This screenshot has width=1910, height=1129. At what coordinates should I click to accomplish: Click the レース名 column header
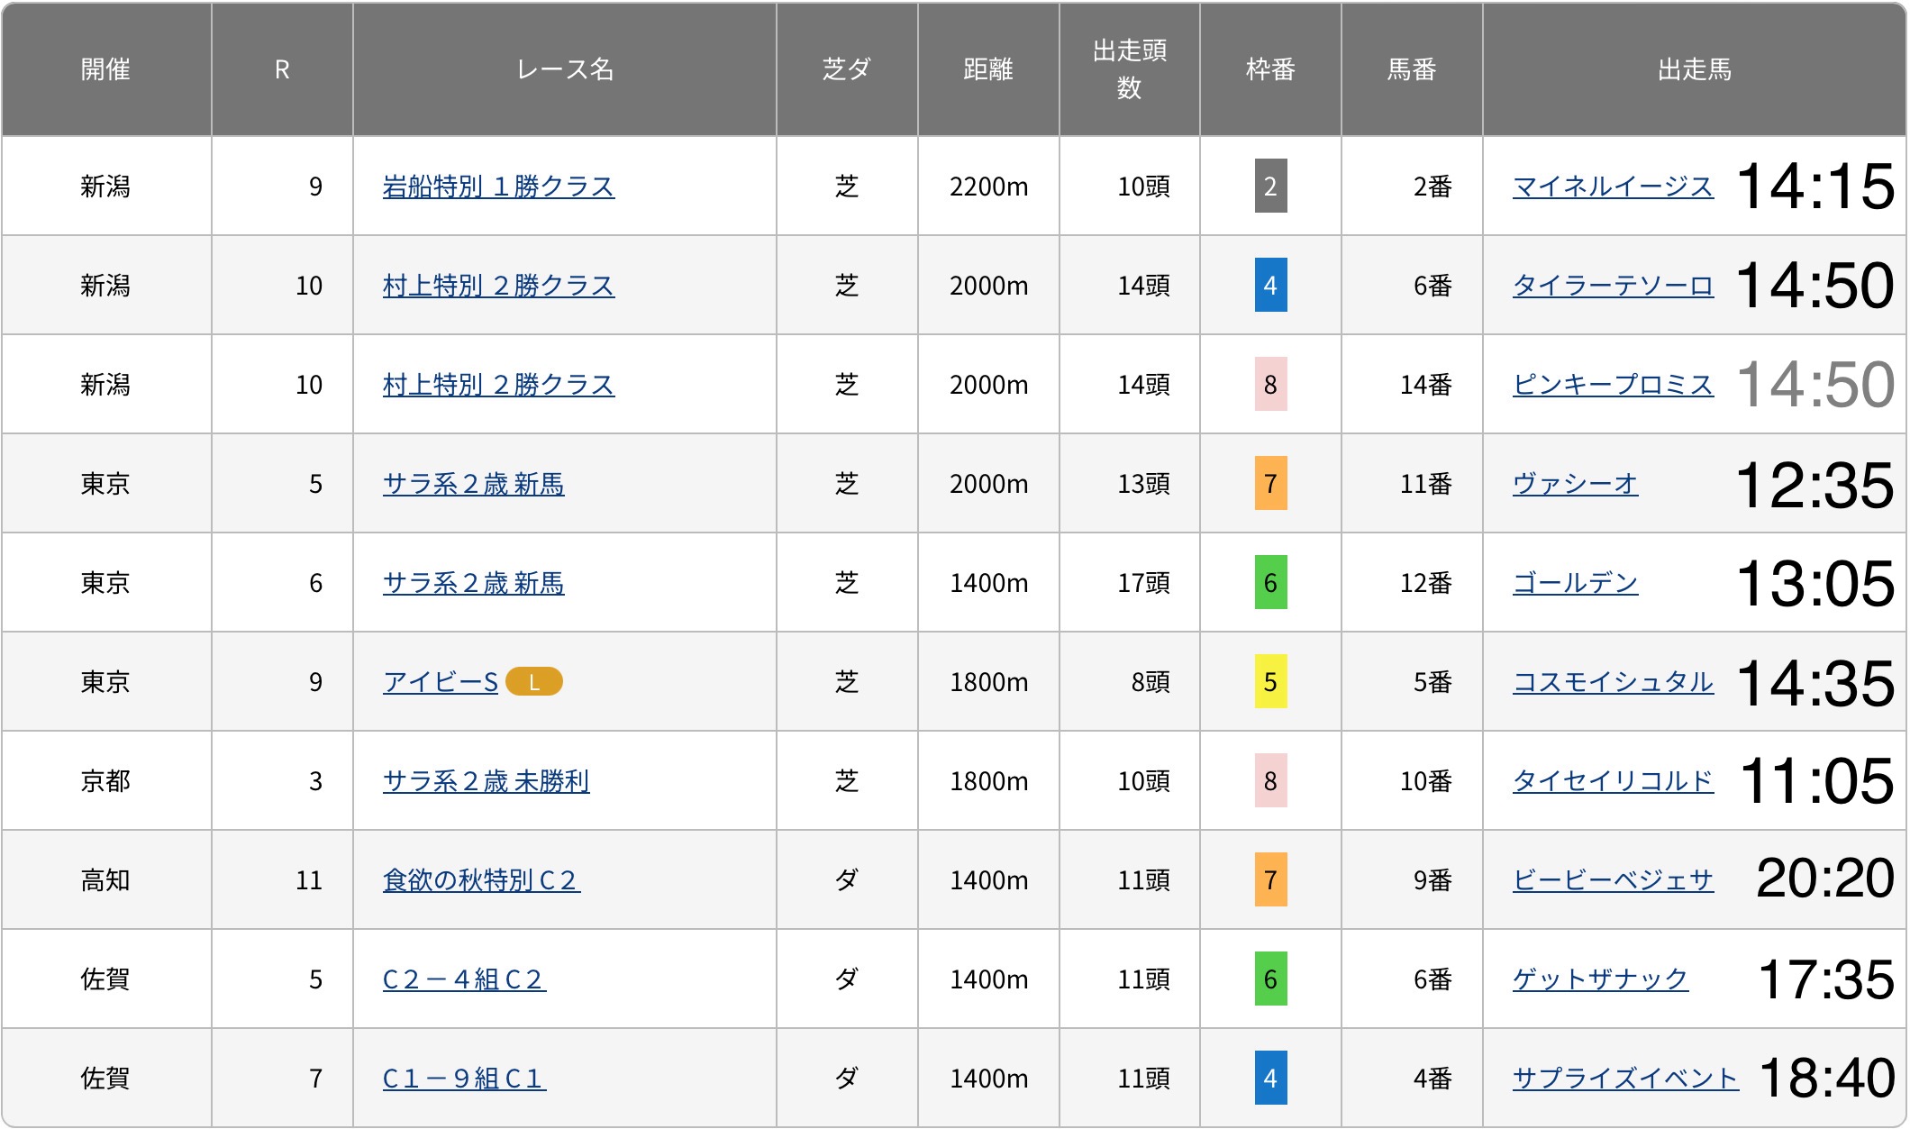(x=564, y=69)
